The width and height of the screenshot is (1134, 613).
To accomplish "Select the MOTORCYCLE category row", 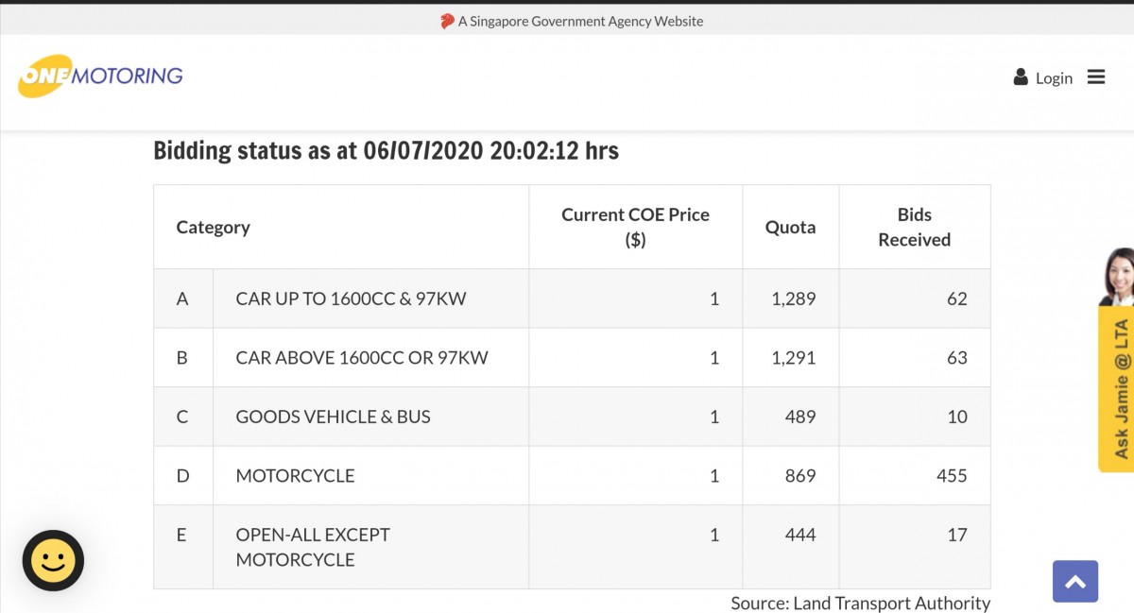I will point(572,476).
